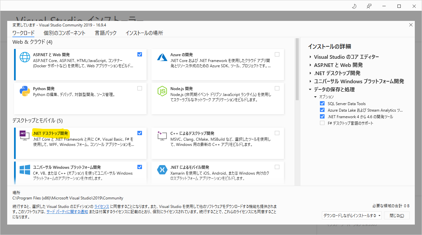Check F# デスクトップ言語のサポート option
The height and width of the screenshot is (235, 422).
(x=322, y=123)
